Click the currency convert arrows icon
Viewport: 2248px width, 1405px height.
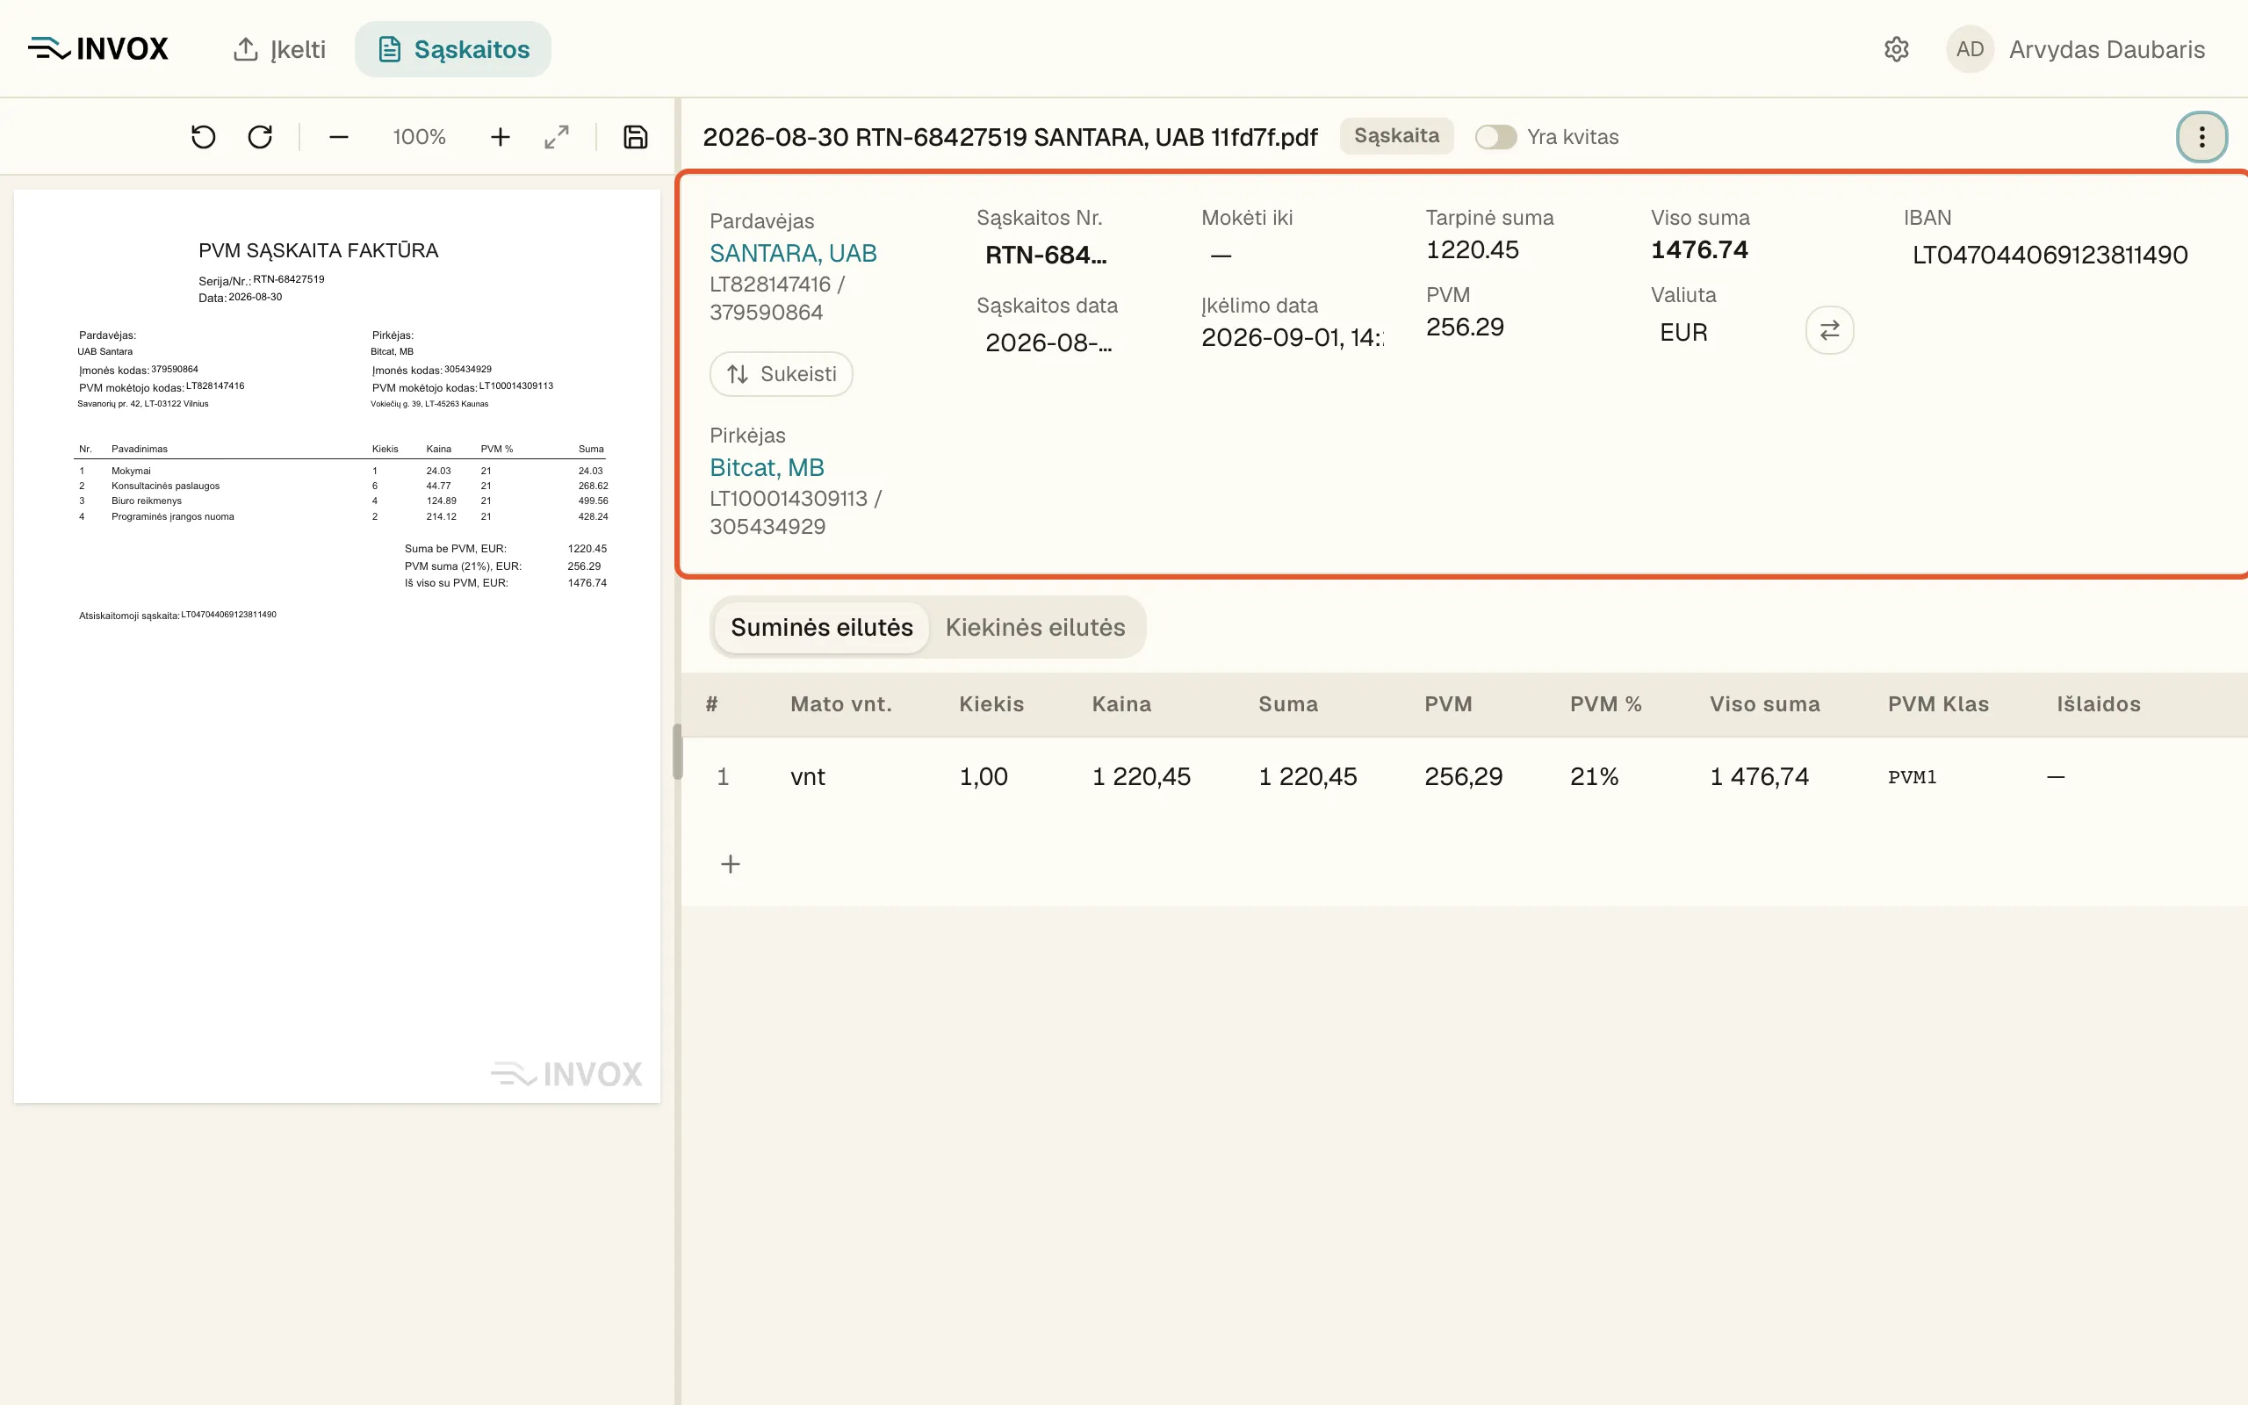(1829, 330)
